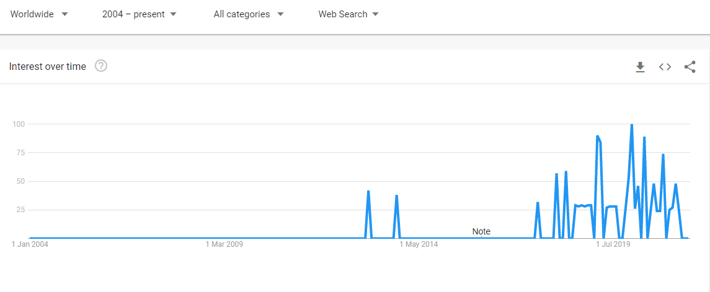Click the 1 May 2014 axis label

coord(419,244)
